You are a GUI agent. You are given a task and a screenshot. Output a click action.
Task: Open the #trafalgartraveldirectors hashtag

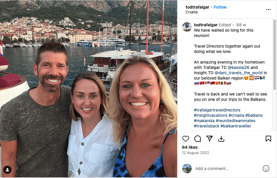[217, 110]
